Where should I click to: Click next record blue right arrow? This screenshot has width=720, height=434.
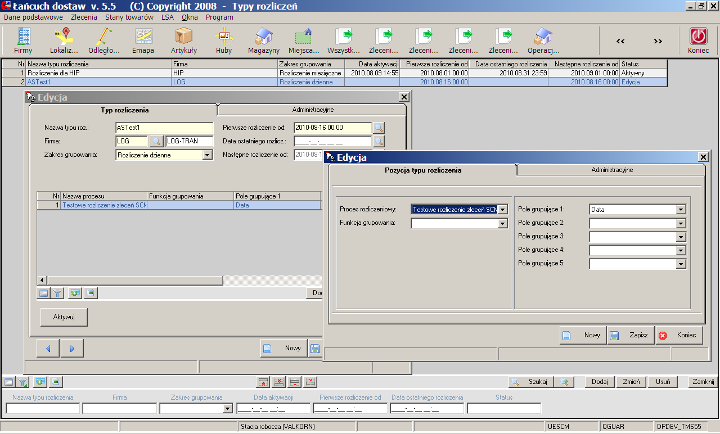click(x=72, y=349)
